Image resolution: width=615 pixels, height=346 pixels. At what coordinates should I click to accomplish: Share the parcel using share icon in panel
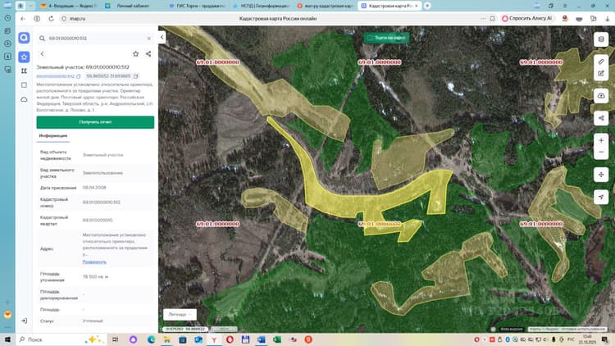click(148, 54)
